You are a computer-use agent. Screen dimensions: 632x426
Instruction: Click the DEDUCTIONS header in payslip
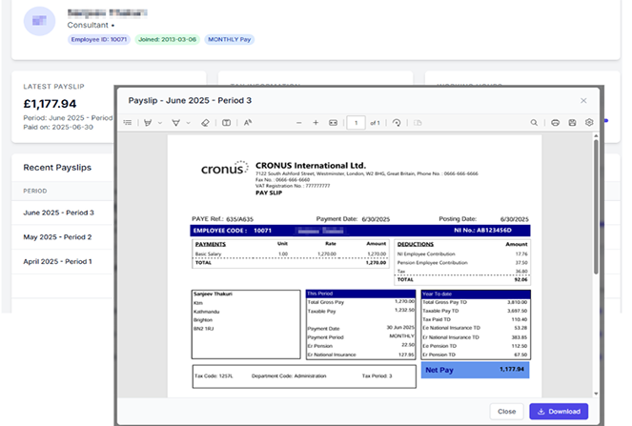(416, 244)
